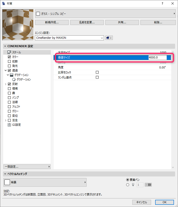Click the GI設定 icon
This screenshot has width=178, height=207.
click(x=9, y=125)
